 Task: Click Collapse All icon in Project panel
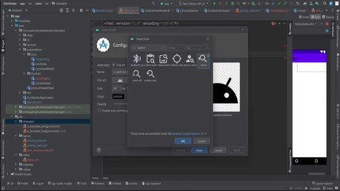pyautogui.click(x=73, y=10)
